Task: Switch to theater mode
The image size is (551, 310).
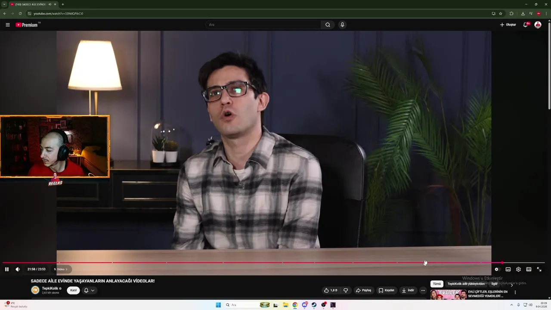Action: (529, 269)
